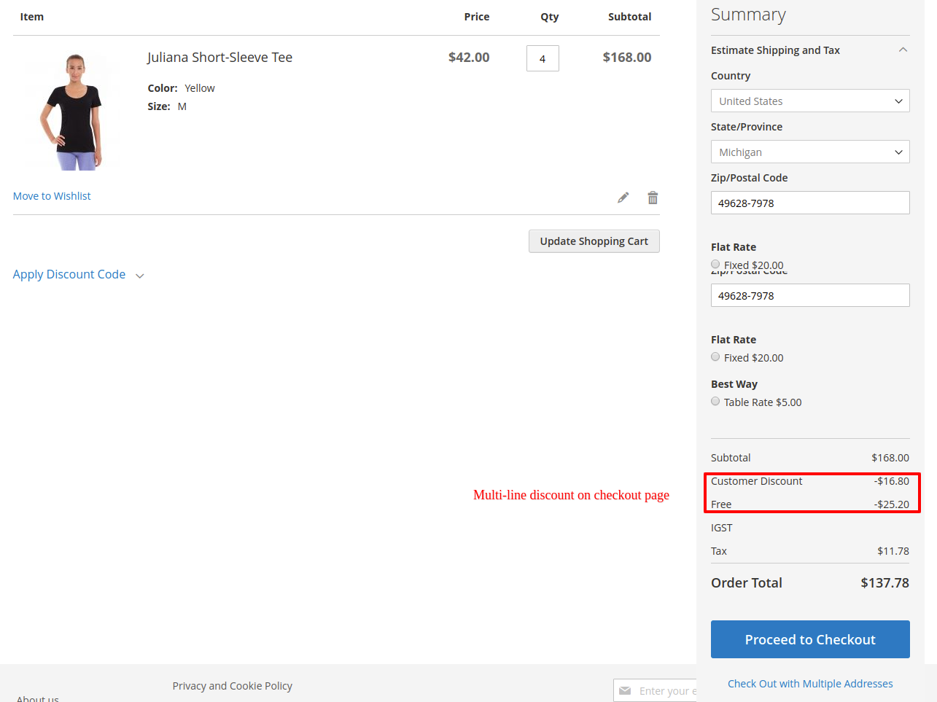This screenshot has width=937, height=702.
Task: Select the Table Rate $5.00 shipping option
Action: tap(715, 402)
